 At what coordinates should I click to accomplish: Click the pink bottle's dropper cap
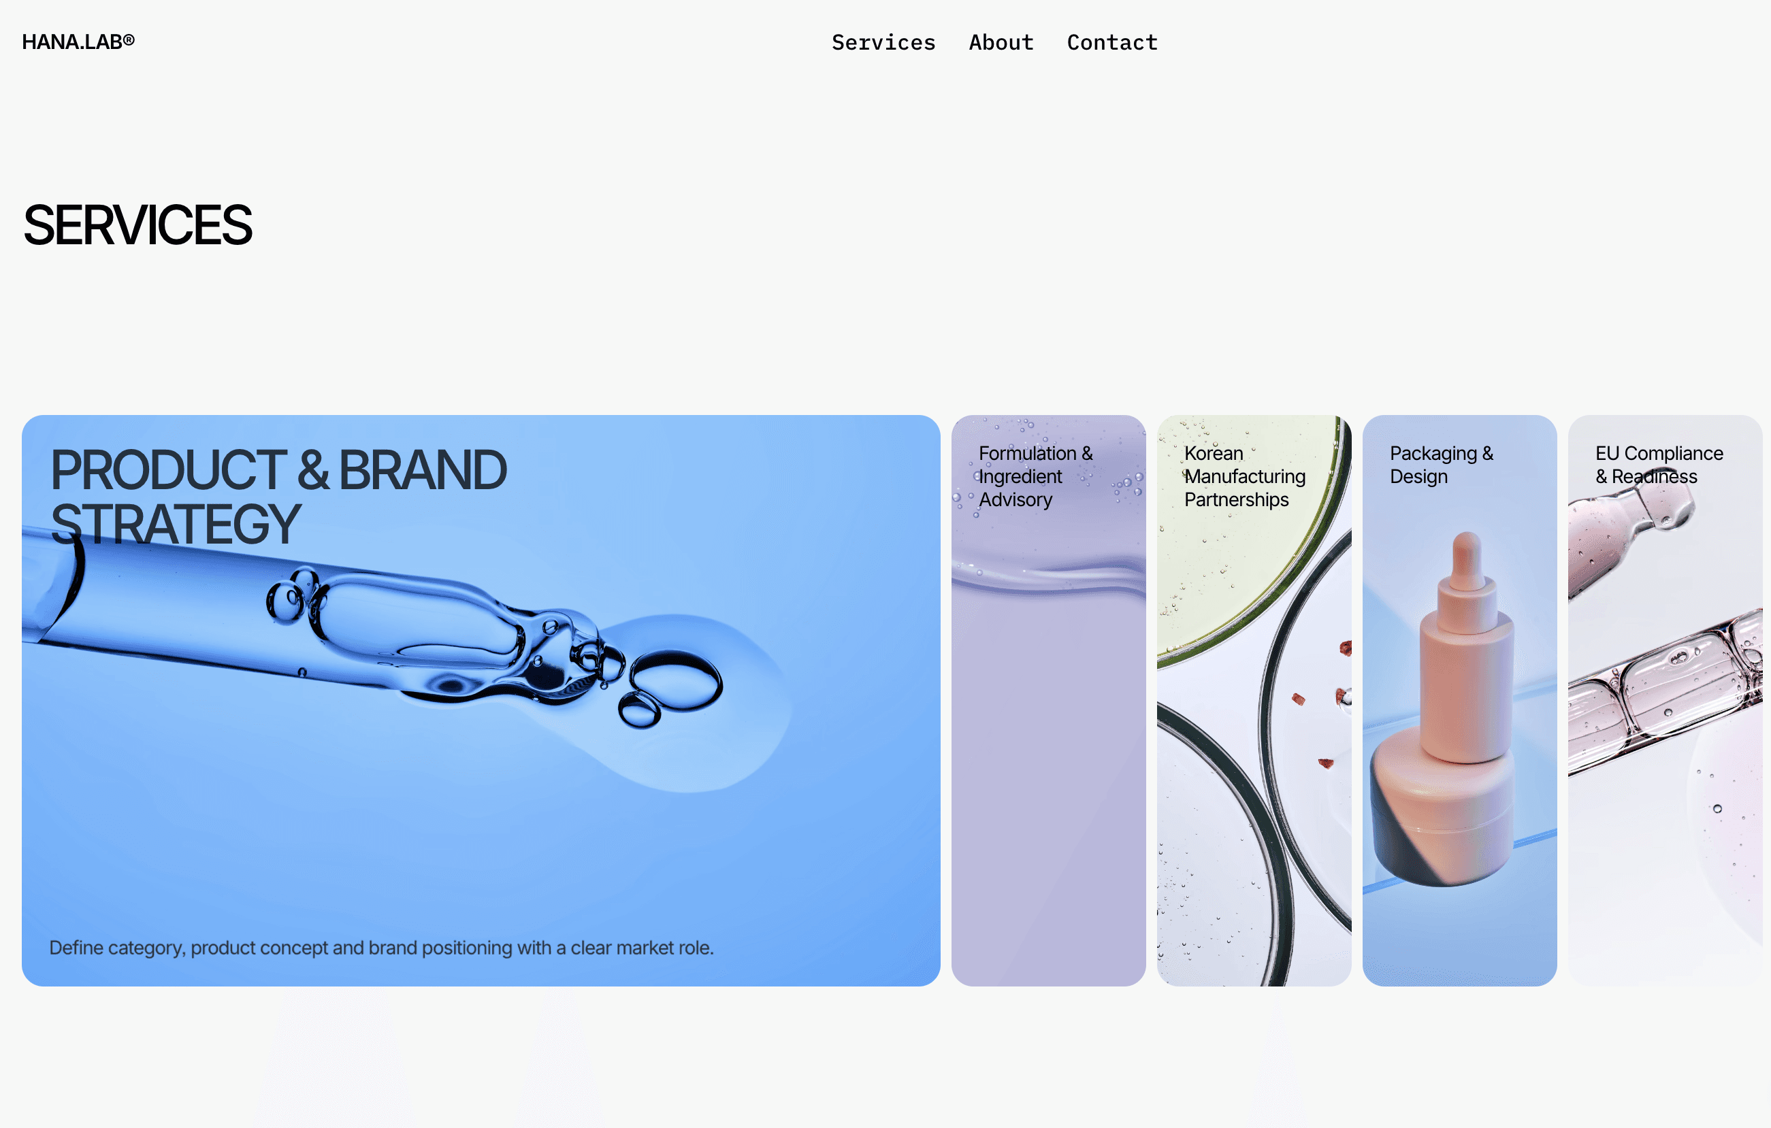click(1467, 581)
